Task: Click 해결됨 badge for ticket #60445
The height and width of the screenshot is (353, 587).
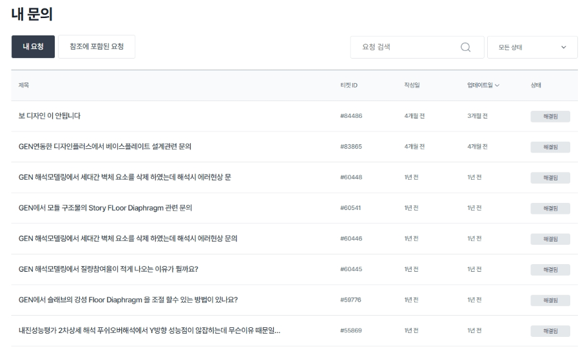Action: [550, 270]
